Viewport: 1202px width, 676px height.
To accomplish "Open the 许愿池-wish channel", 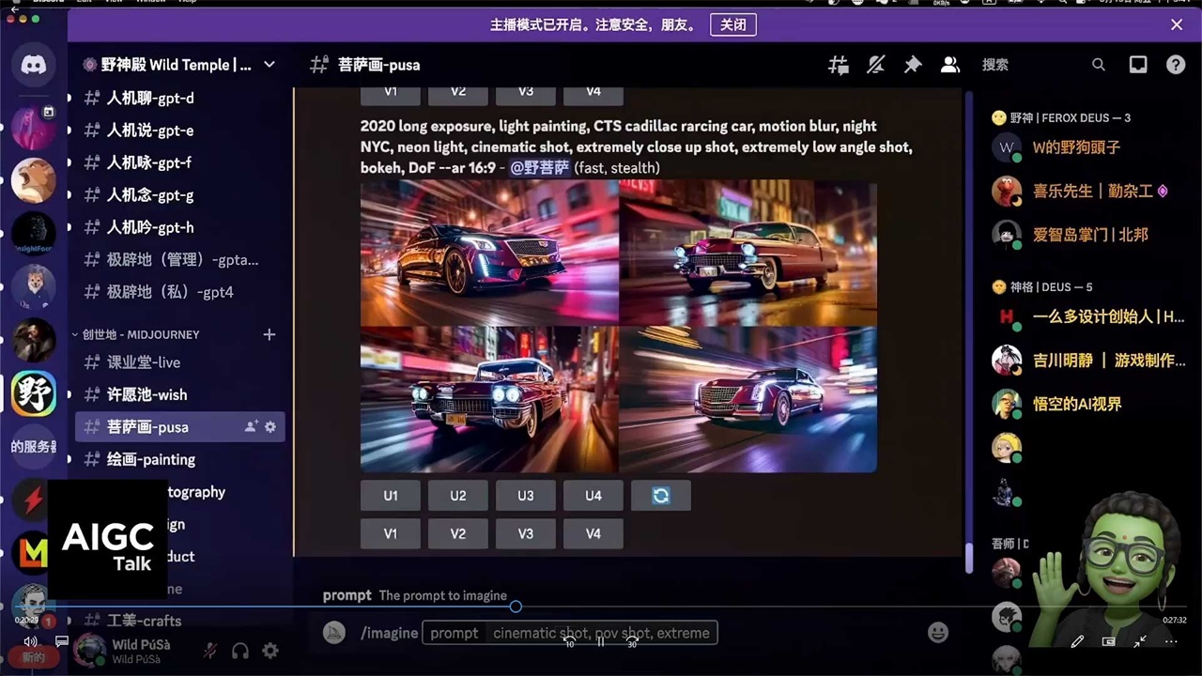I will (146, 394).
